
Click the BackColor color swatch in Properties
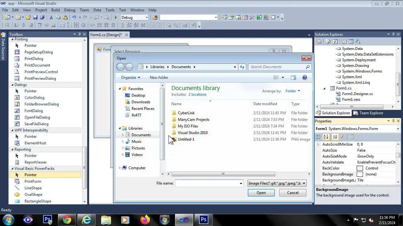point(360,168)
